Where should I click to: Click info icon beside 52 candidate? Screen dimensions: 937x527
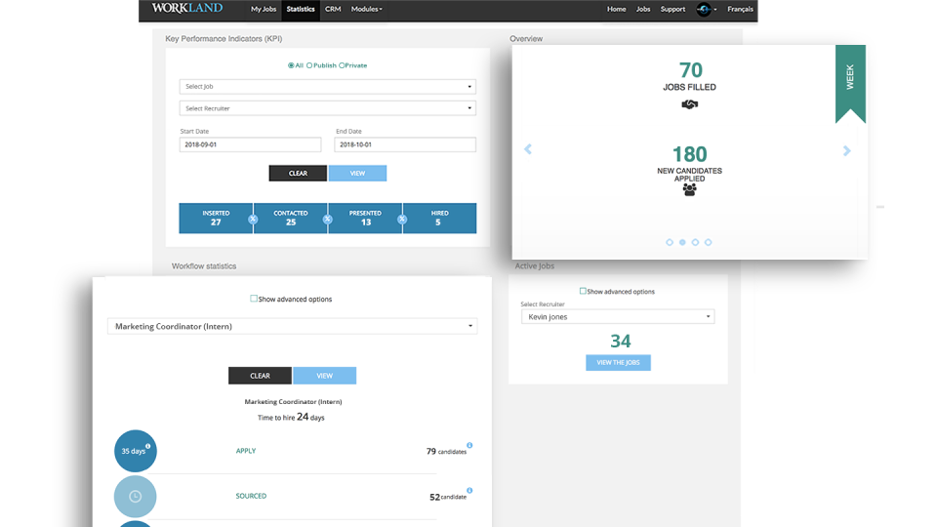point(469,491)
